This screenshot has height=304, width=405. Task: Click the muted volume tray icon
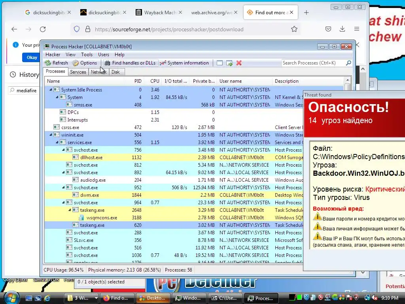point(374,298)
